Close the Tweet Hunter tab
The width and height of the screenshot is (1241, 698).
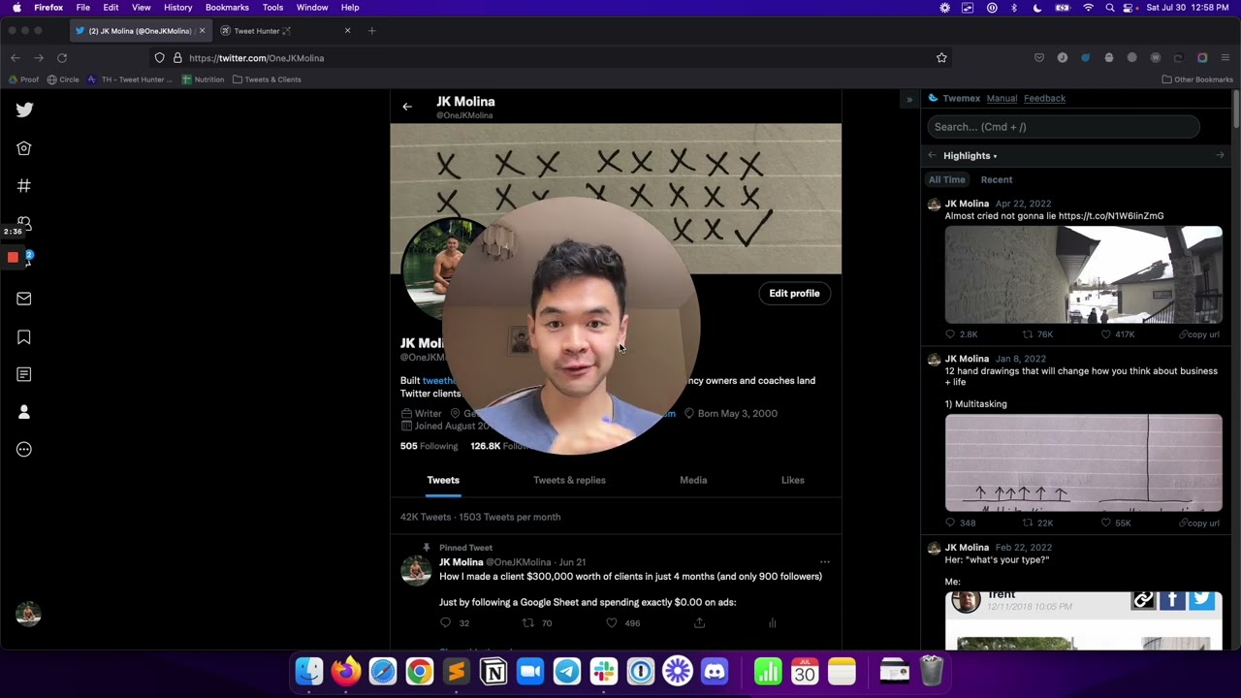point(347,31)
